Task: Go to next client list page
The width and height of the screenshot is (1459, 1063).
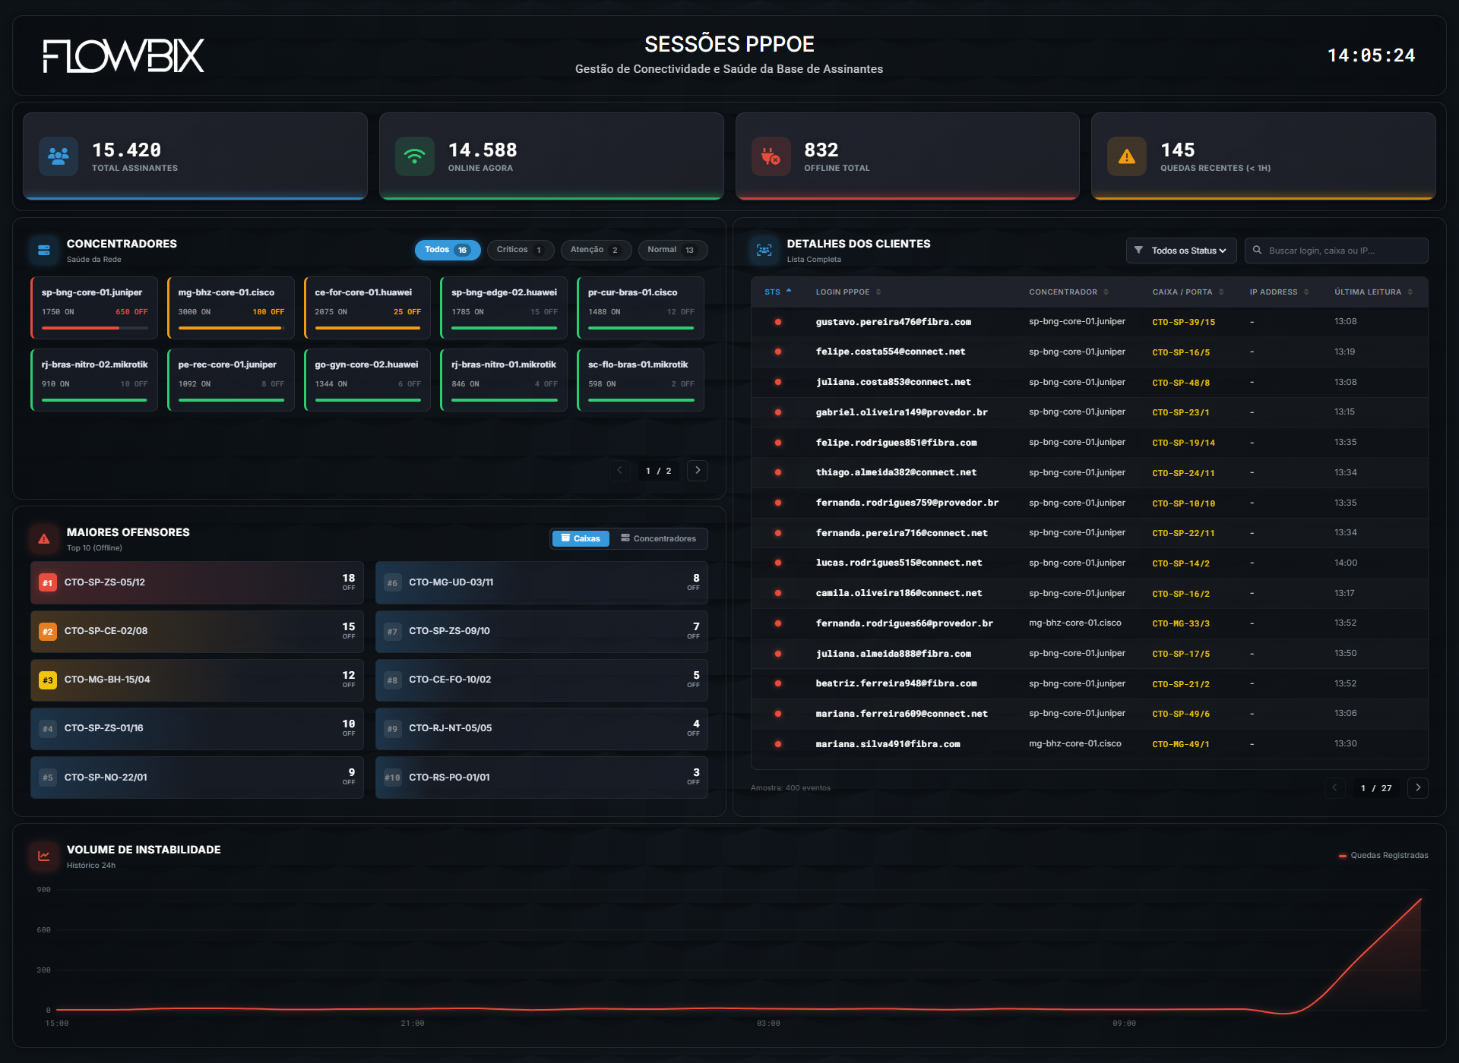Action: (x=1417, y=788)
